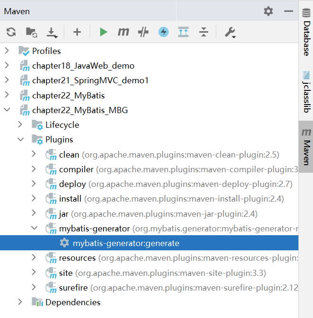Expand the Profiles node

click(7, 51)
